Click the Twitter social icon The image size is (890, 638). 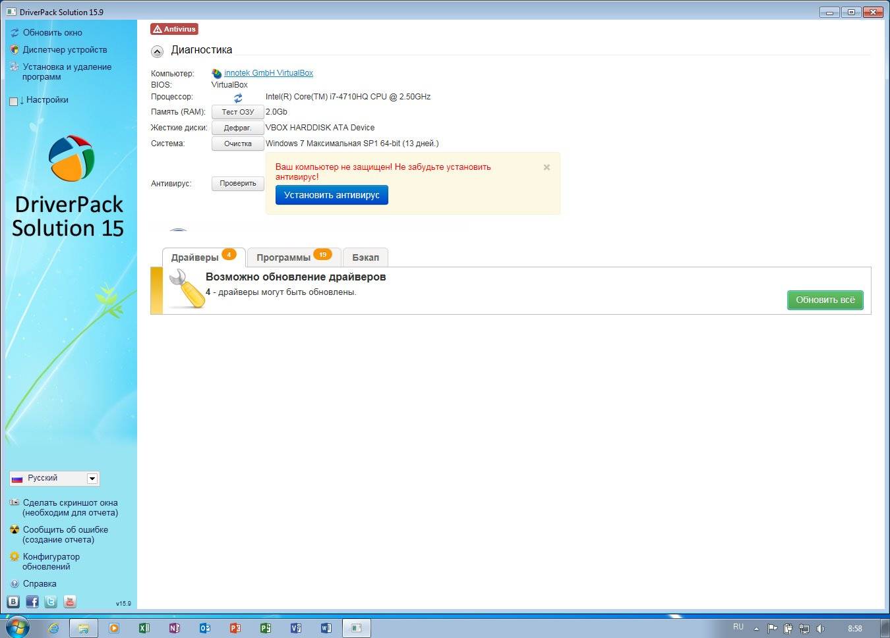[x=51, y=601]
